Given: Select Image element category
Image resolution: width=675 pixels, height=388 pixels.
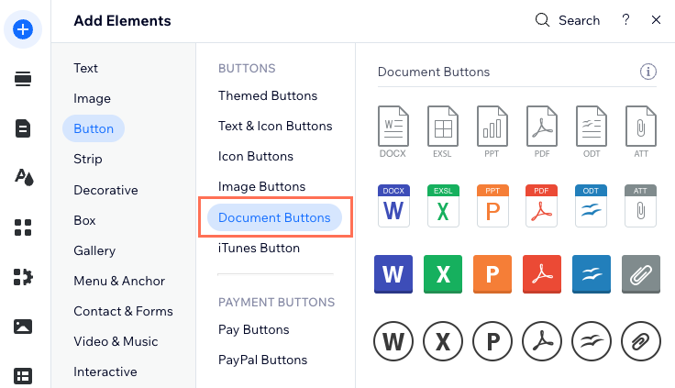Looking at the screenshot, I should point(92,99).
